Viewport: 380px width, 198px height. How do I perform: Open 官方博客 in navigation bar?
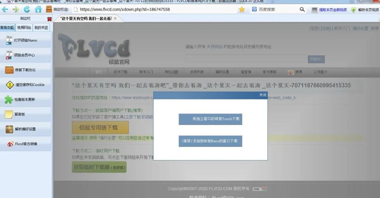[x=269, y=72]
